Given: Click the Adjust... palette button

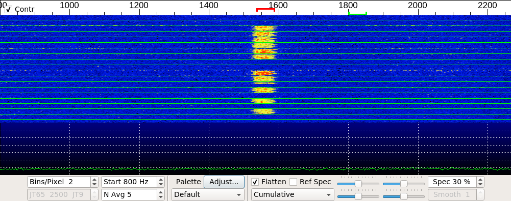Looking at the screenshot, I should (224, 182).
